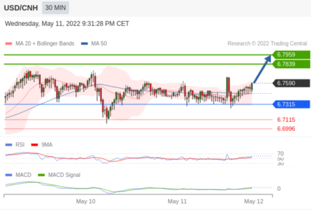This screenshot has height=214, width=311.
Task: Click the 30 MIN timeframe button
Action: coord(55,8)
